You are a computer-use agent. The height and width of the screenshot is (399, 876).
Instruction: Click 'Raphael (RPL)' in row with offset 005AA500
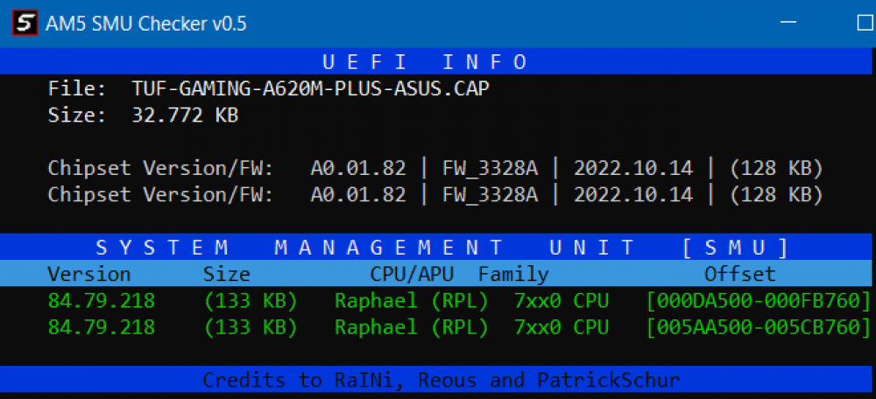(412, 327)
